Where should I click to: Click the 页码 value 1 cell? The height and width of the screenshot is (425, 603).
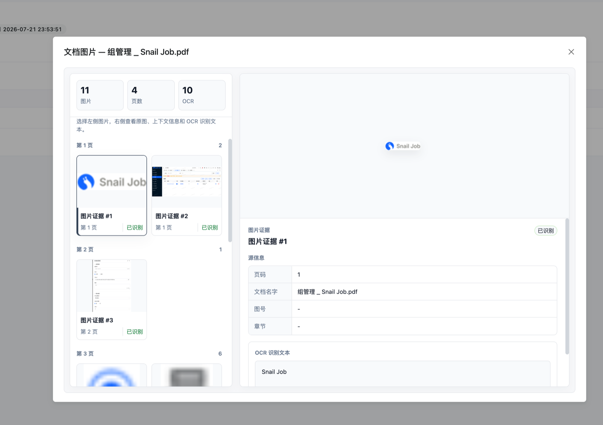pos(424,275)
